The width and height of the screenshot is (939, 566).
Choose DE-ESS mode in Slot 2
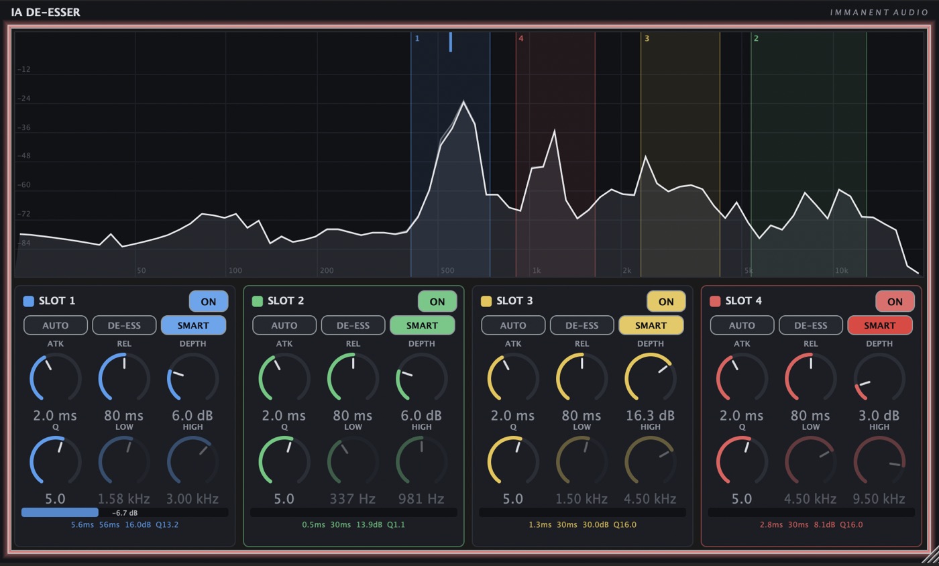[x=353, y=325]
